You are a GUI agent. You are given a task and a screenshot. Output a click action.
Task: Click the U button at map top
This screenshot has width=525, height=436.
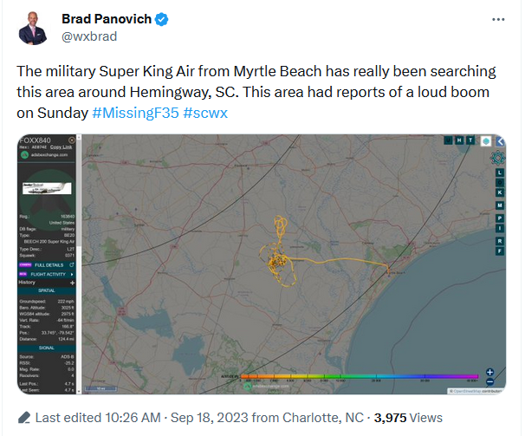[448, 140]
